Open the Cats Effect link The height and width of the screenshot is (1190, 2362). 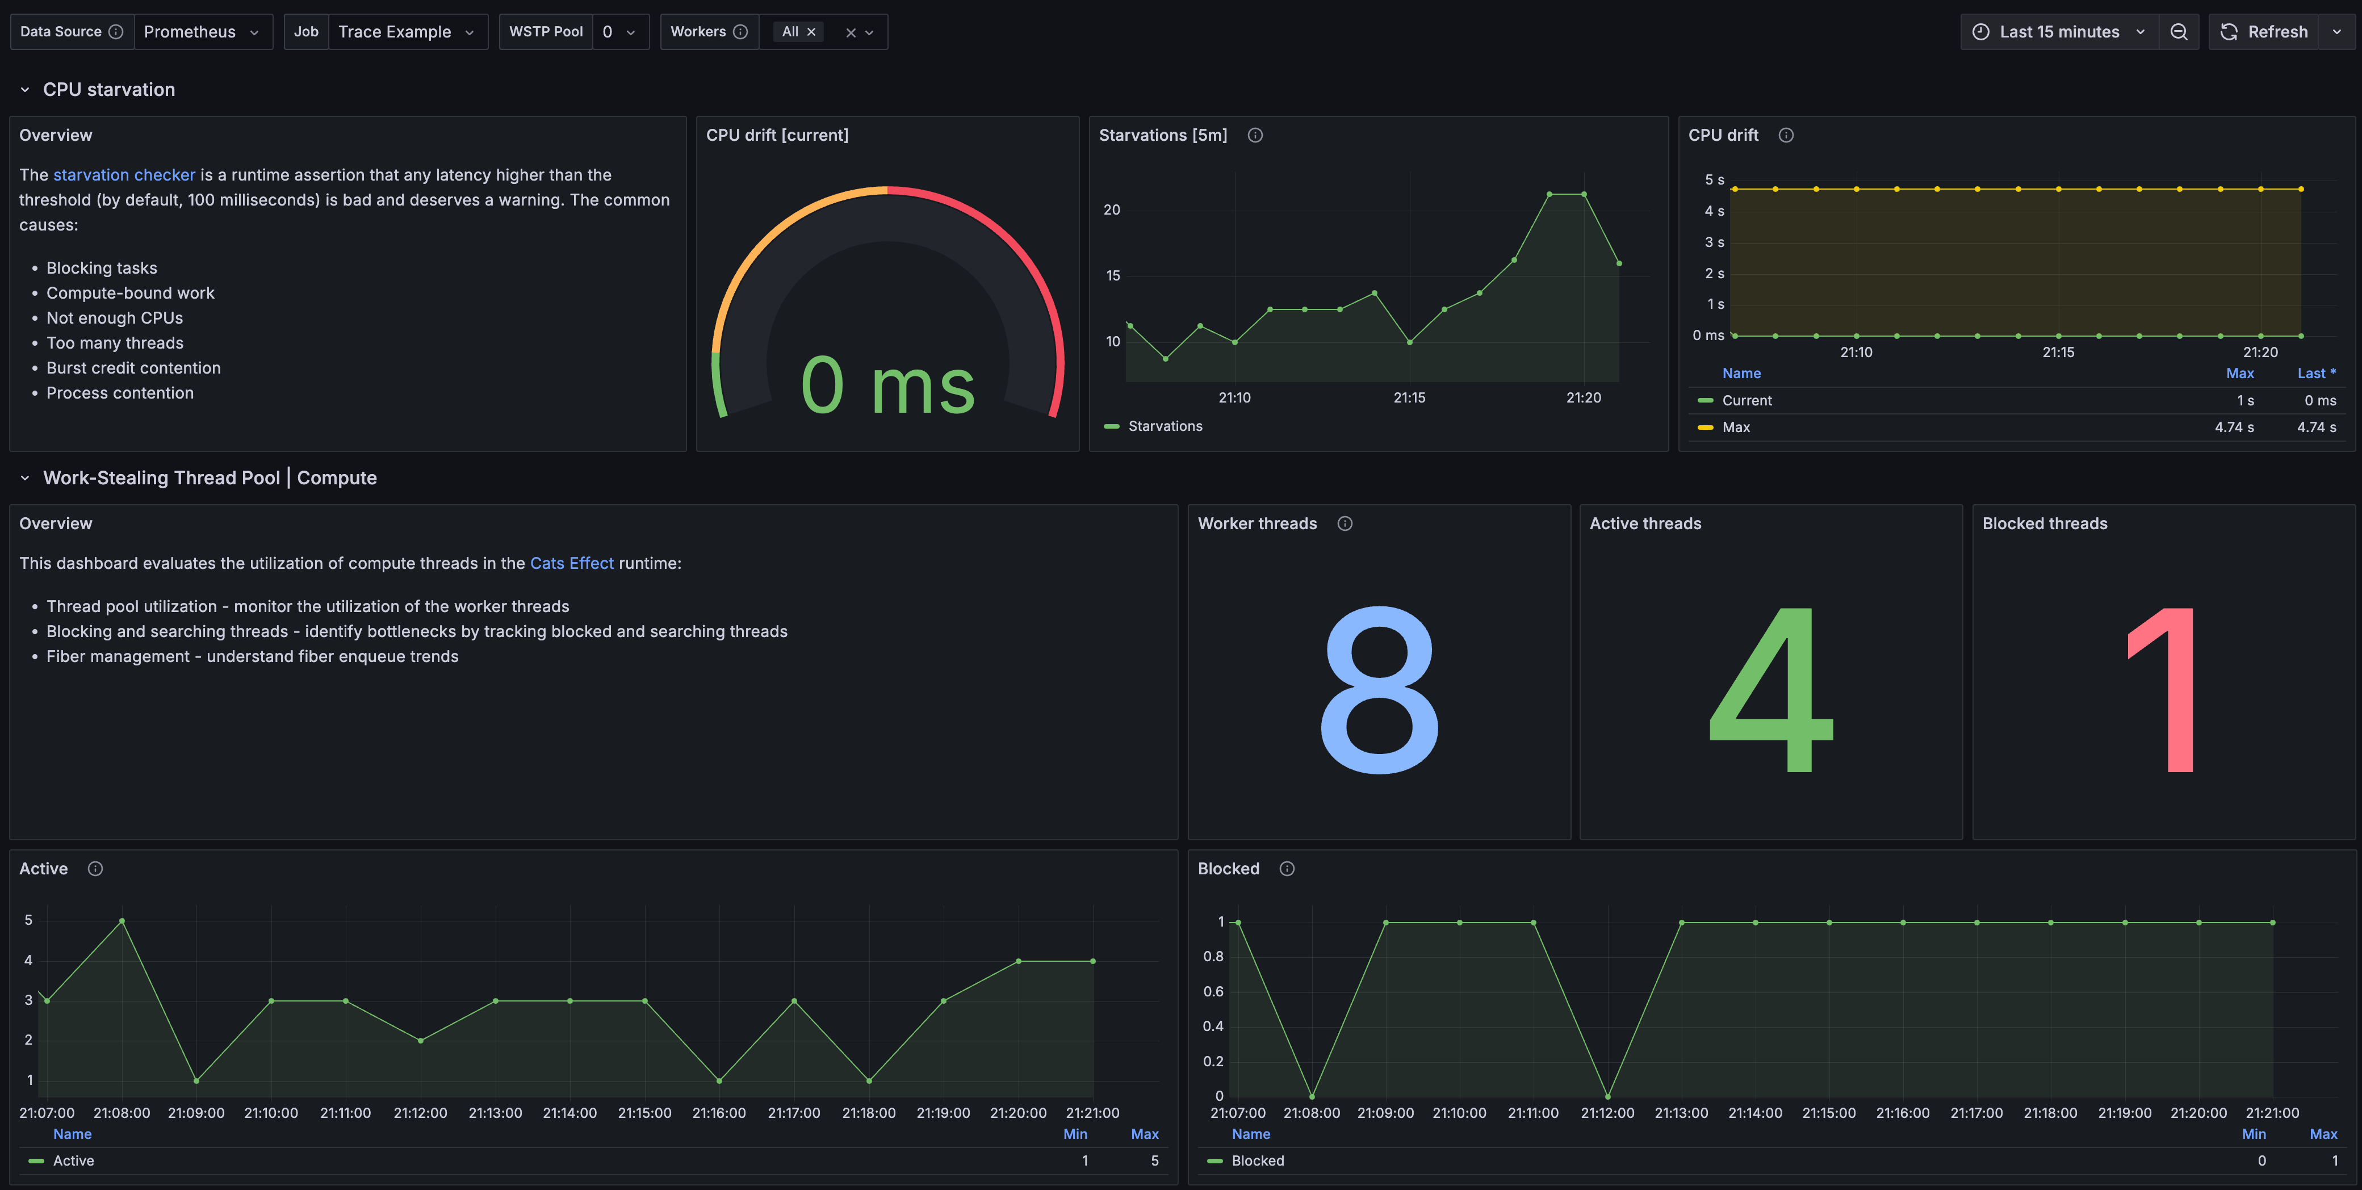coord(572,564)
